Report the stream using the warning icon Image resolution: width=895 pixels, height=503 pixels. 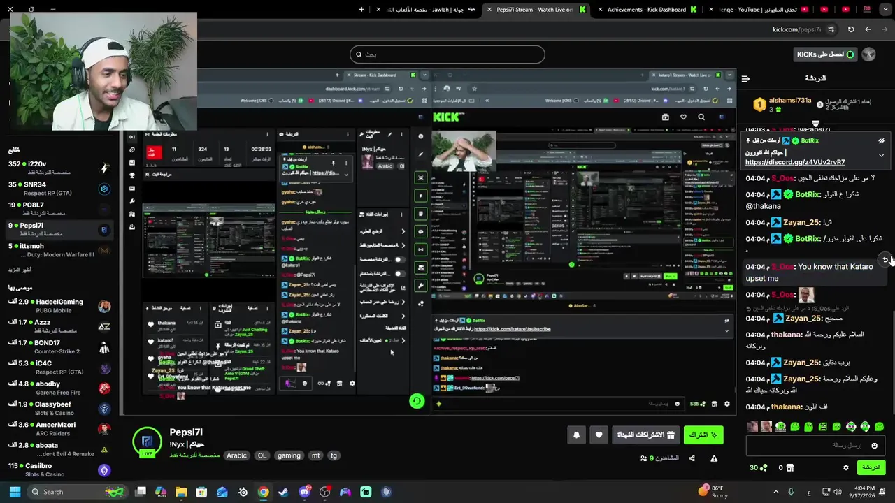[714, 458]
